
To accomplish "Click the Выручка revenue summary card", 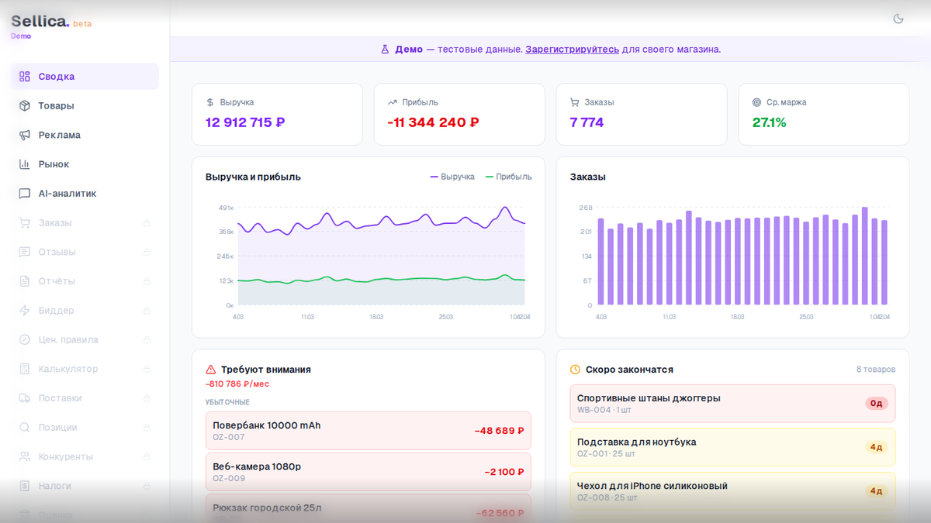I will click(277, 114).
